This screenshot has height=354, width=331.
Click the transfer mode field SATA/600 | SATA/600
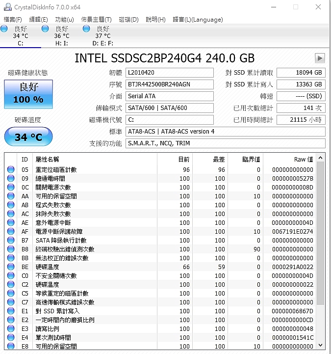pos(170,108)
